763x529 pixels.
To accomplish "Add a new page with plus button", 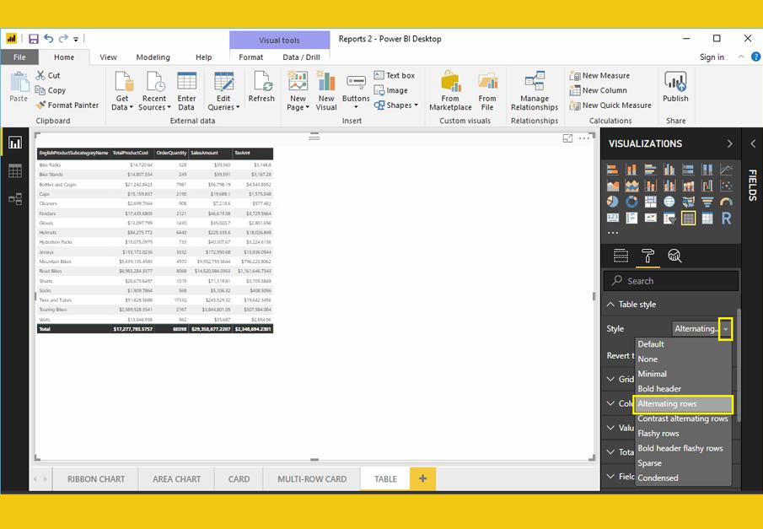I will pos(423,478).
